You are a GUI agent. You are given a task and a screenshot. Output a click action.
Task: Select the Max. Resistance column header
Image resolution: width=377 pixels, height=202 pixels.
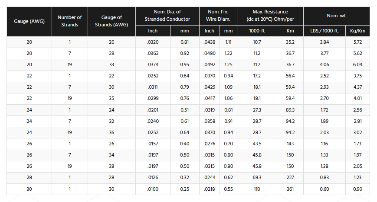270,16
